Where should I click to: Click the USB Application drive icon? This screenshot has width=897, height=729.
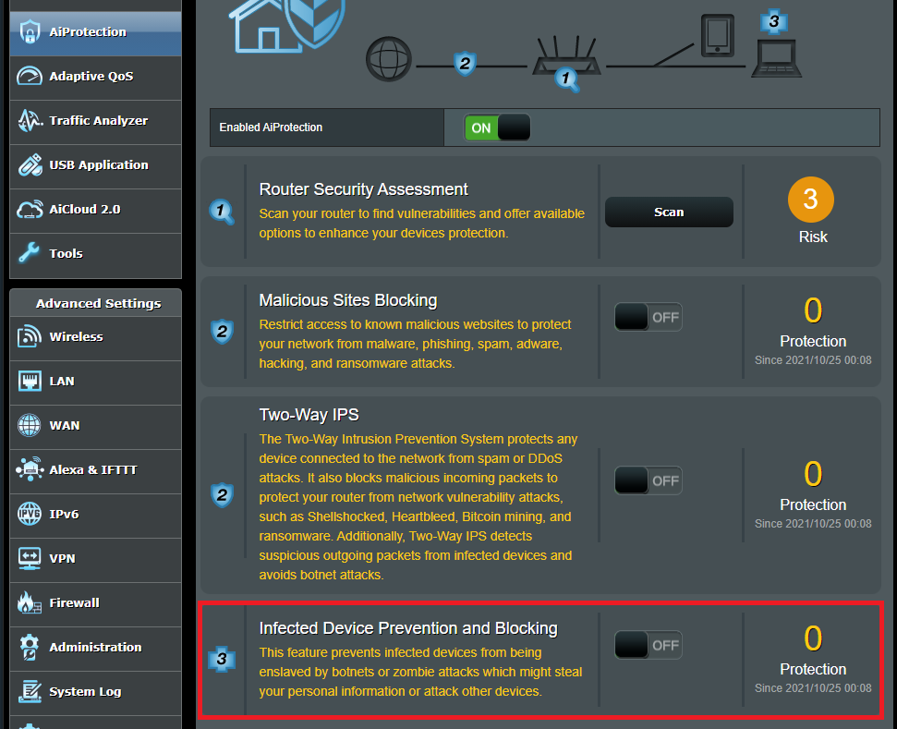click(x=30, y=164)
